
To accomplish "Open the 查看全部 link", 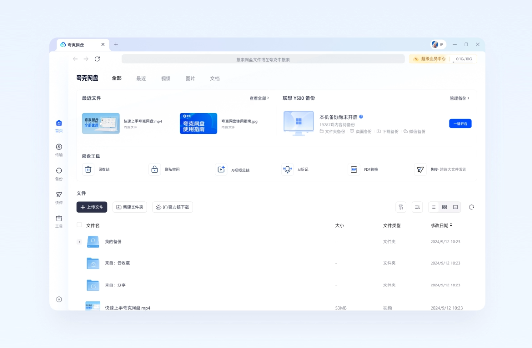I will 259,98.
